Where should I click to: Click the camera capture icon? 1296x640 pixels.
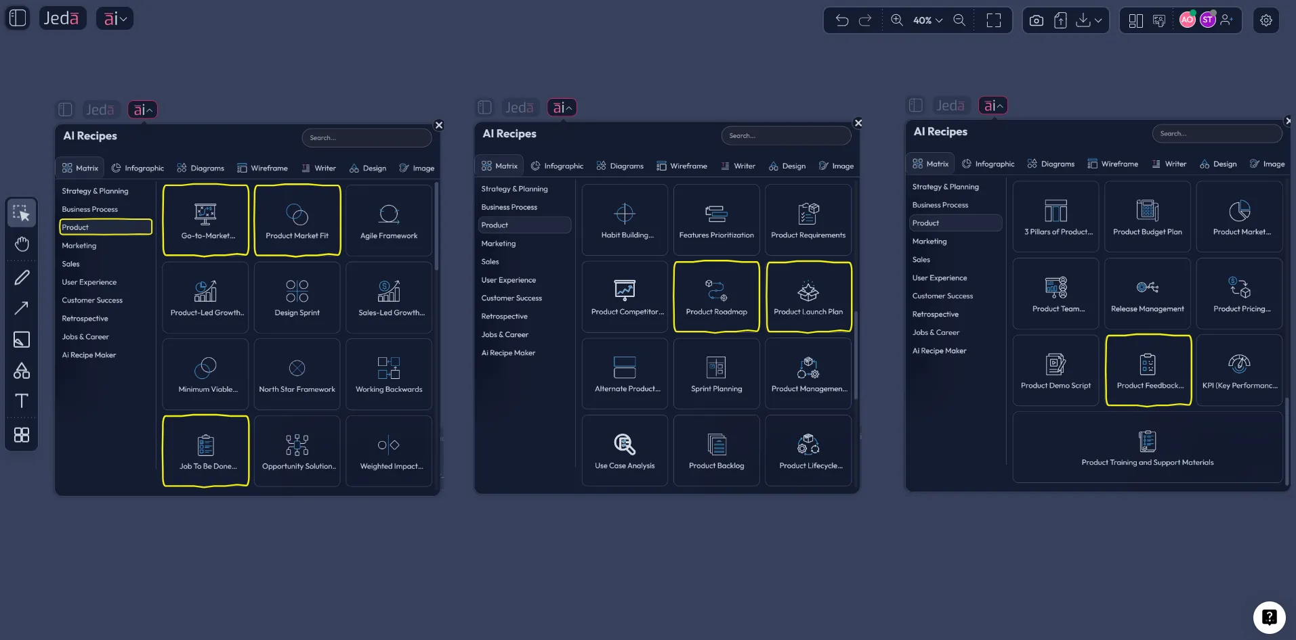(1036, 20)
